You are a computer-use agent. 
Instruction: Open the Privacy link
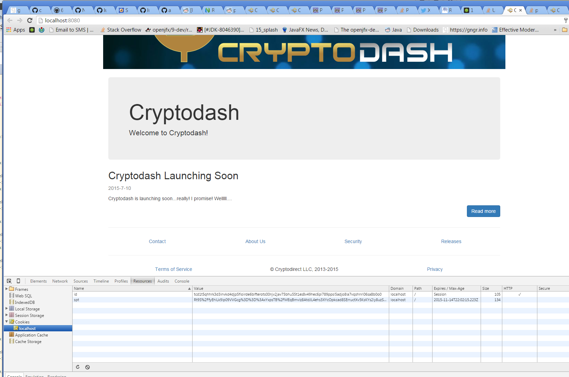tap(435, 269)
